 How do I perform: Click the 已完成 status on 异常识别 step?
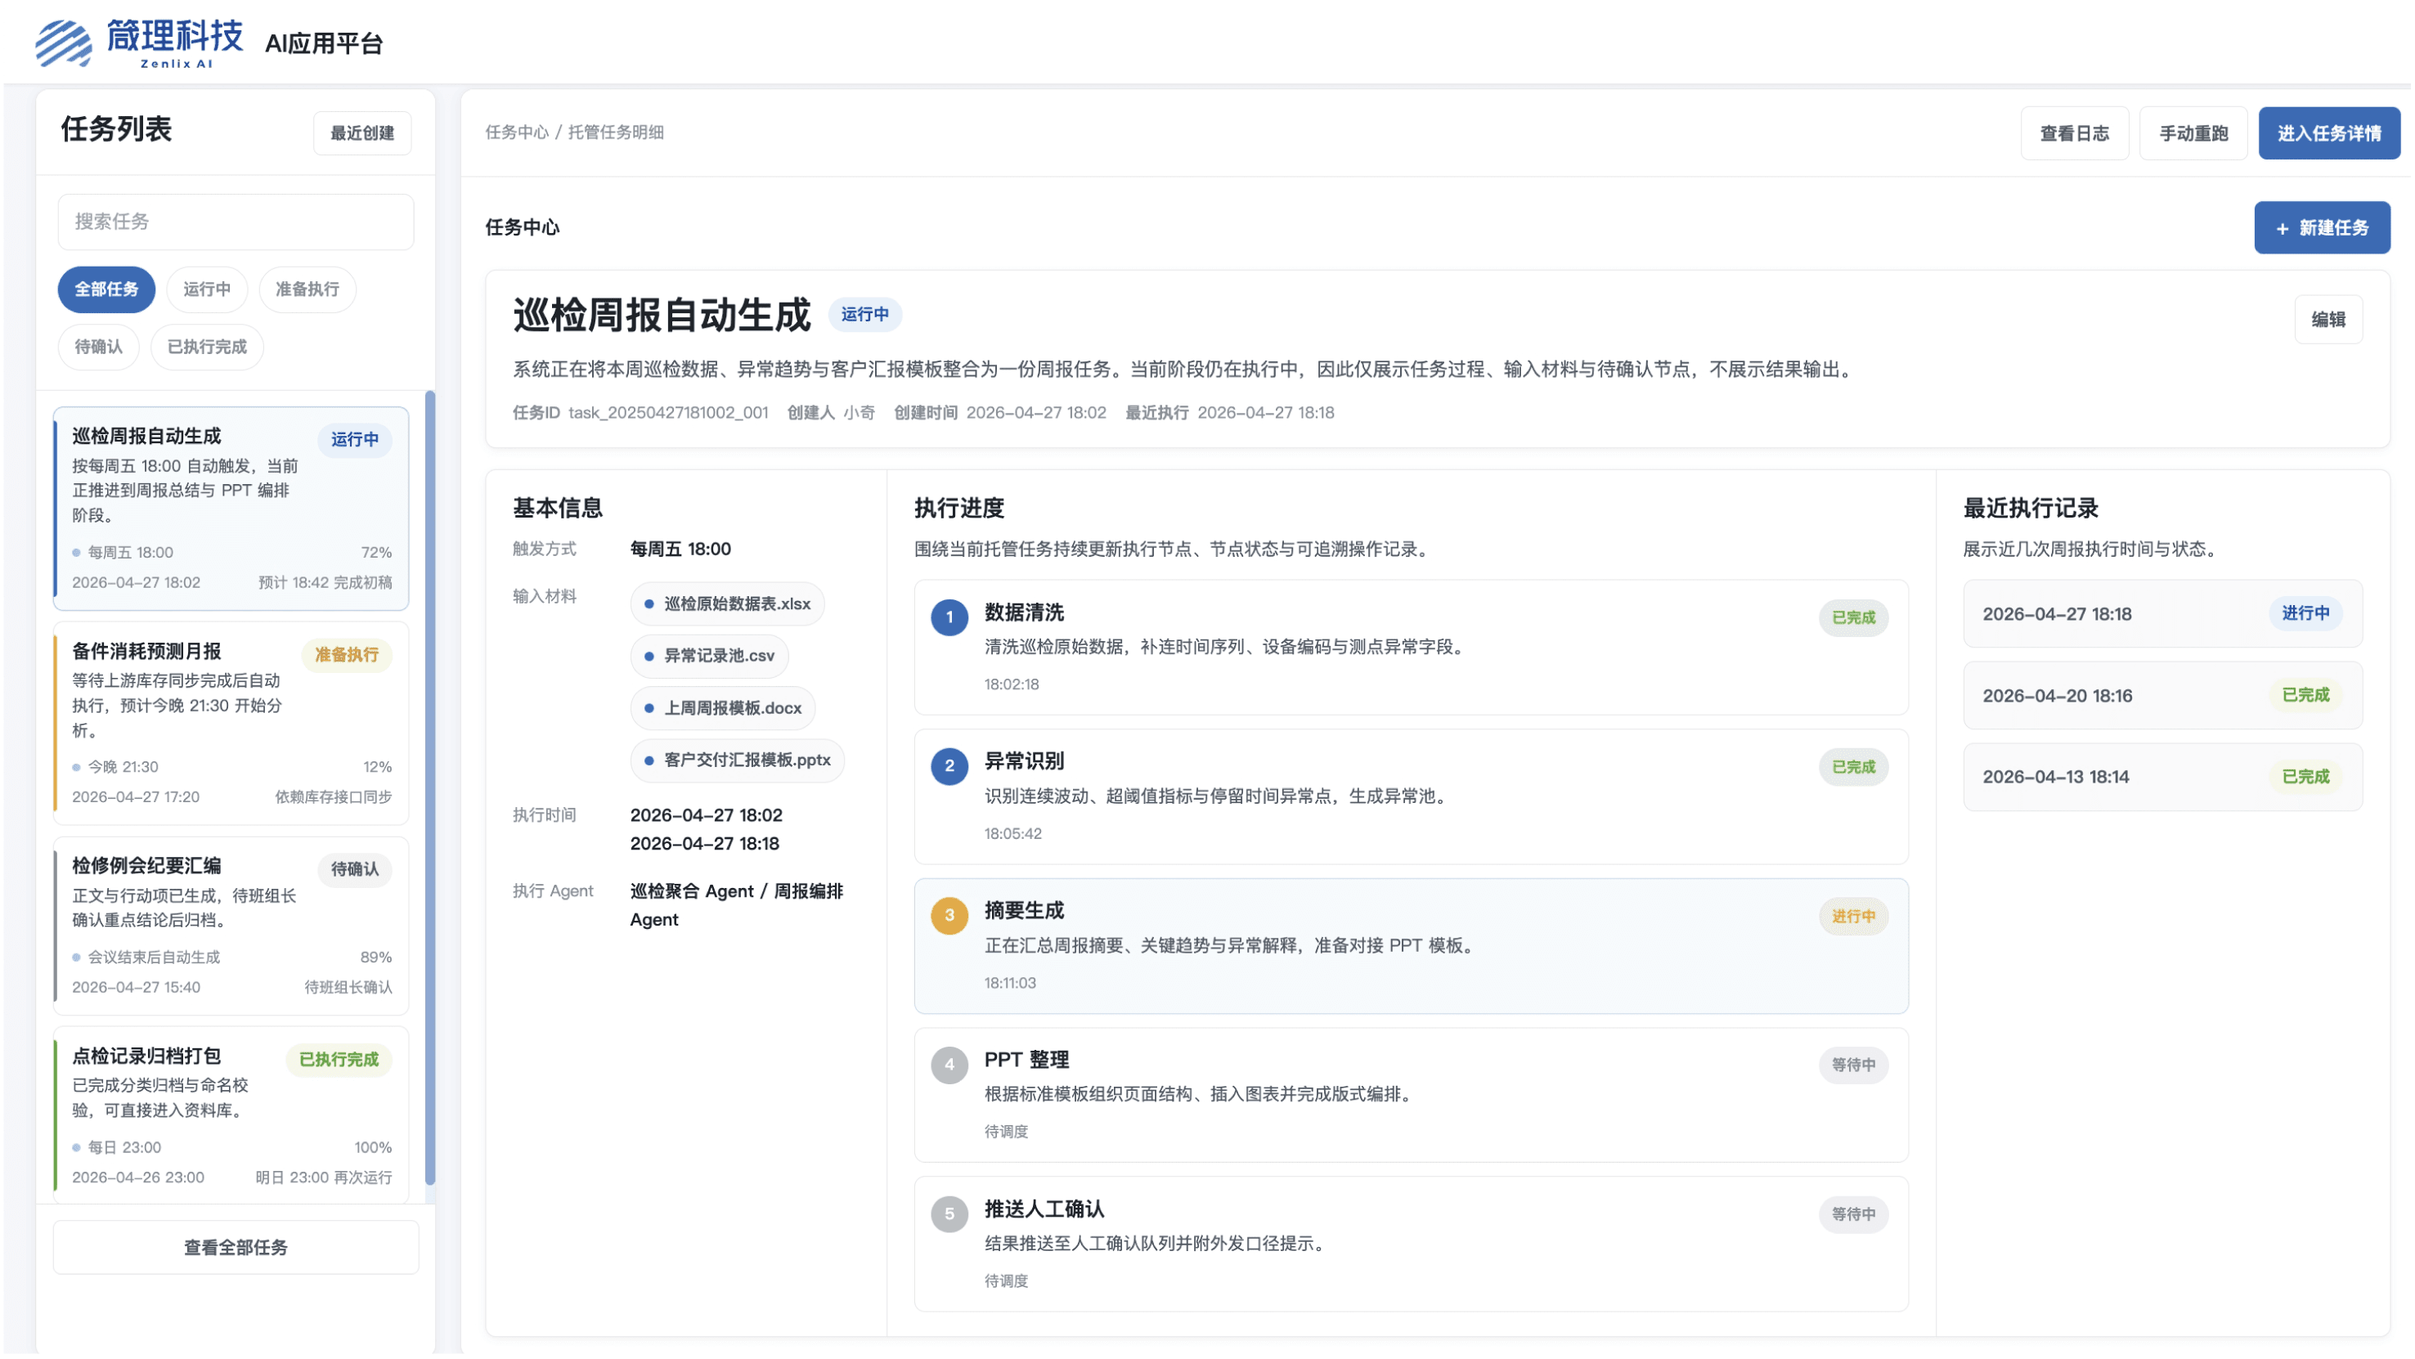pyautogui.click(x=1853, y=768)
